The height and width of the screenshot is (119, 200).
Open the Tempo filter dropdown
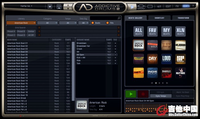(68, 23)
